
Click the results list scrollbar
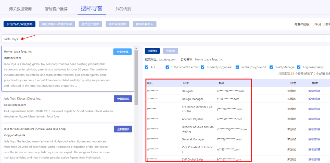click(x=136, y=78)
